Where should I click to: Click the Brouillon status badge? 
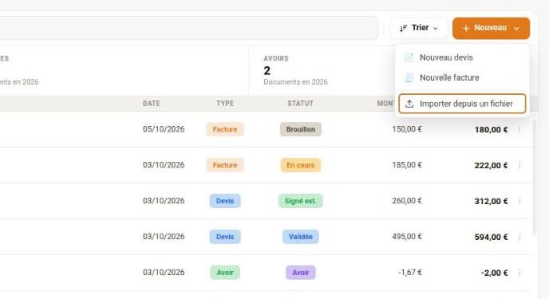300,129
